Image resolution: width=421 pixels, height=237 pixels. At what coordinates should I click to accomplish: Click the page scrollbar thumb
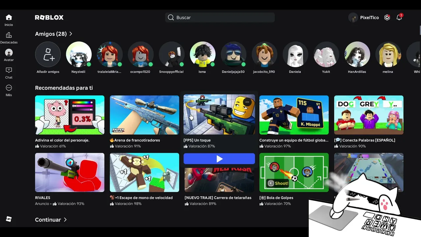(420, 30)
